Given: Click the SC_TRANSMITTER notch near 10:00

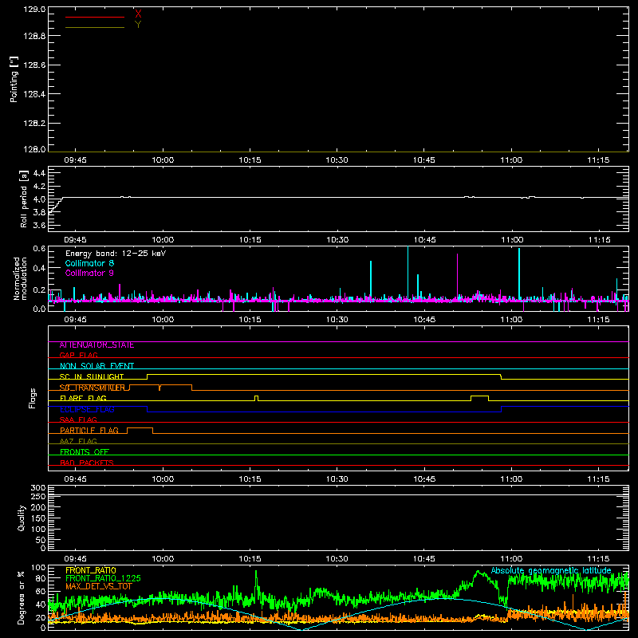Looking at the screenshot, I should point(159,388).
